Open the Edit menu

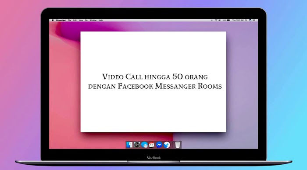(x=75, y=20)
